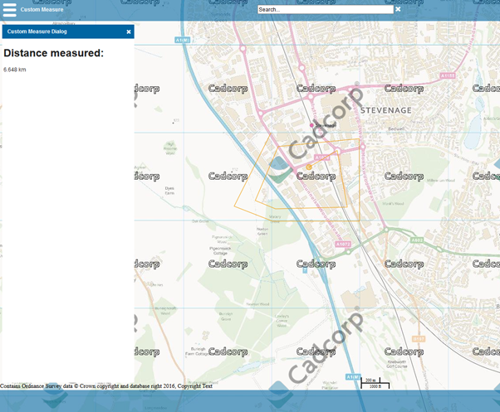The height and width of the screenshot is (412, 500).
Task: Click the A1155 road label
Action: [x=448, y=75]
